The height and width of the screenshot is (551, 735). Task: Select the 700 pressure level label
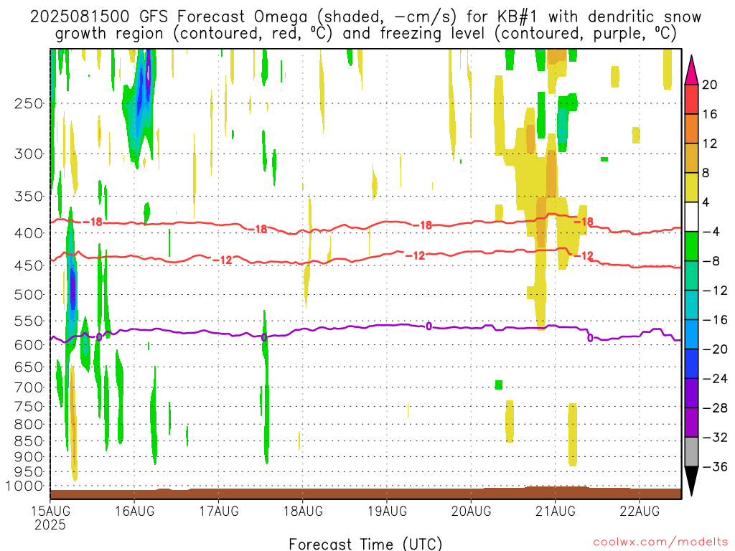point(29,387)
